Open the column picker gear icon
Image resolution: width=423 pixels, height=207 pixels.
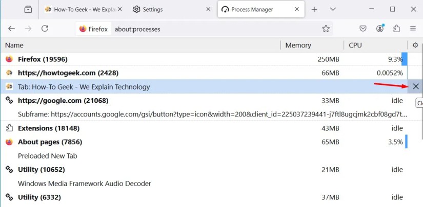tap(415, 45)
